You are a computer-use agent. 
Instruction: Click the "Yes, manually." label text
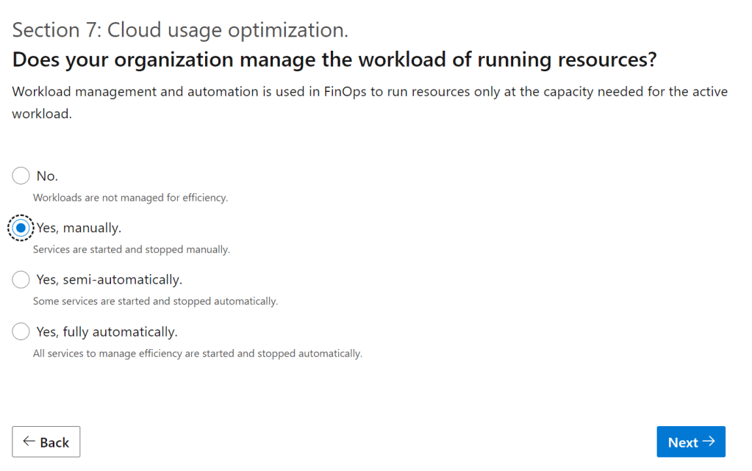(x=79, y=229)
